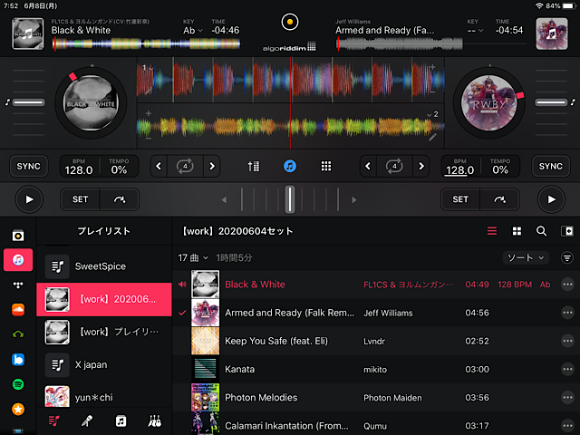Select the SweetSpice playlist

[x=104, y=266]
